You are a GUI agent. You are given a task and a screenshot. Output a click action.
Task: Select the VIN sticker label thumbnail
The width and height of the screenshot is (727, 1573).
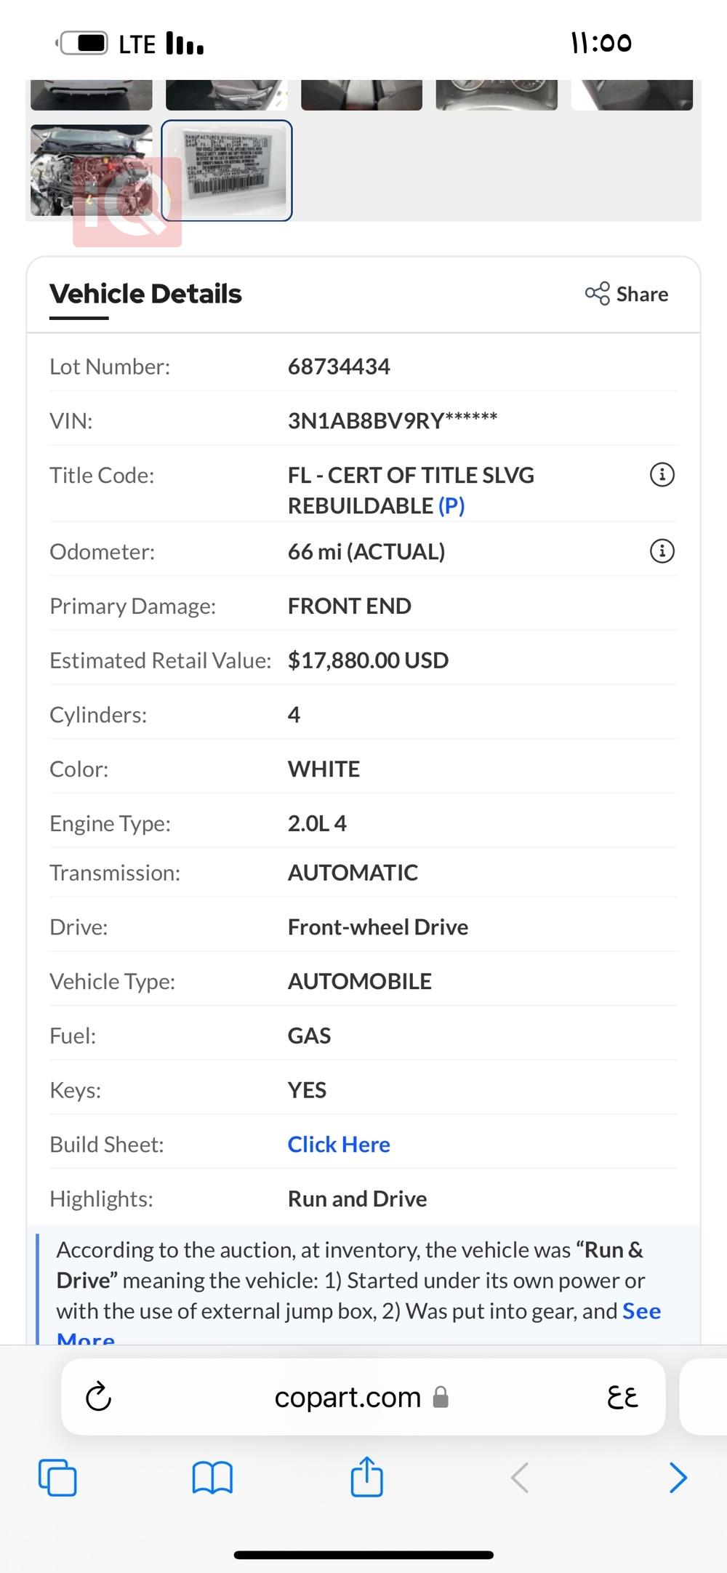pyautogui.click(x=227, y=171)
